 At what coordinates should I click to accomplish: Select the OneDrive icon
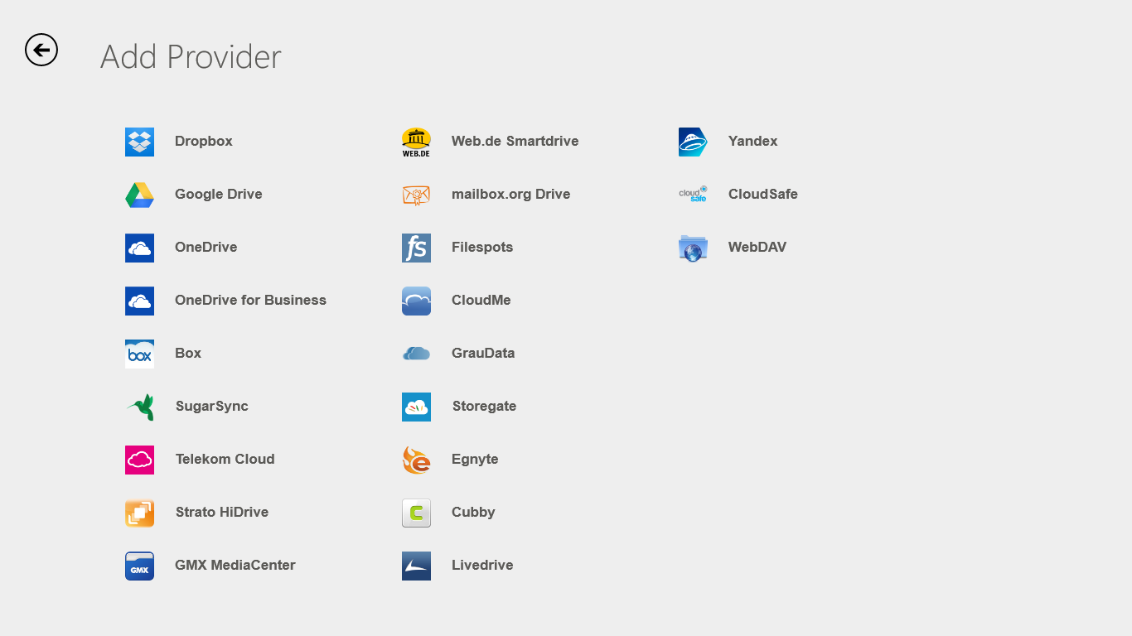pyautogui.click(x=139, y=248)
